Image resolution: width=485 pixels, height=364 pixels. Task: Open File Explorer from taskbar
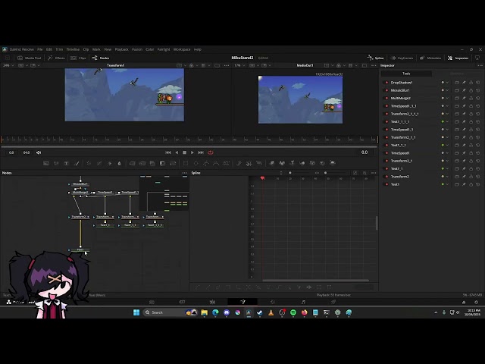205,312
